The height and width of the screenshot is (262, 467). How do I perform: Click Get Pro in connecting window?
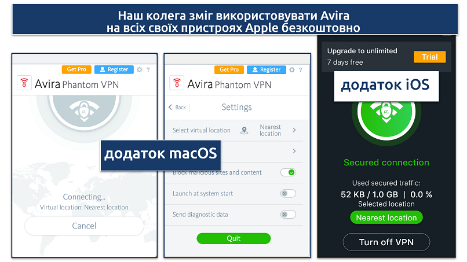point(76,69)
